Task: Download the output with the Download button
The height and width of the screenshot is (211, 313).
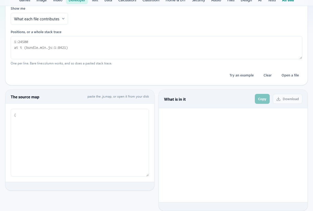Action: [x=287, y=99]
